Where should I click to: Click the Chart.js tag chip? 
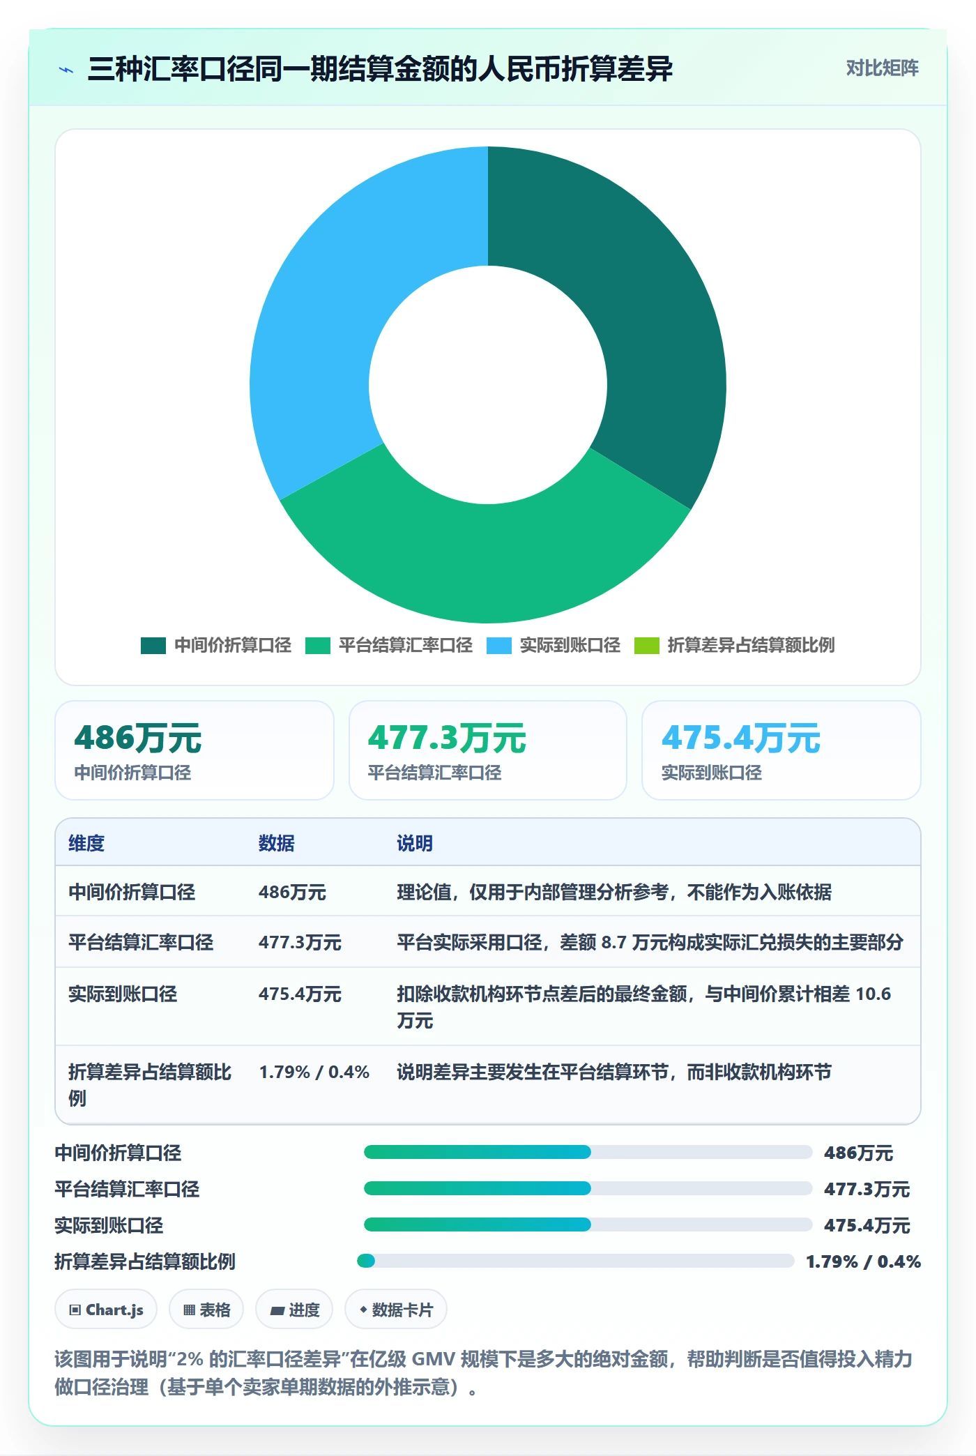[106, 1310]
